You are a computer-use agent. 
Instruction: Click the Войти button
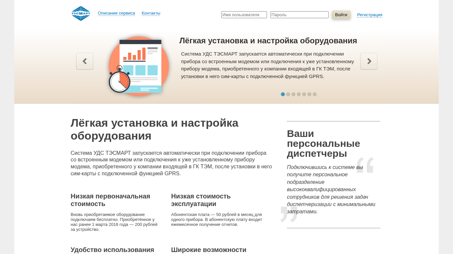tap(341, 15)
